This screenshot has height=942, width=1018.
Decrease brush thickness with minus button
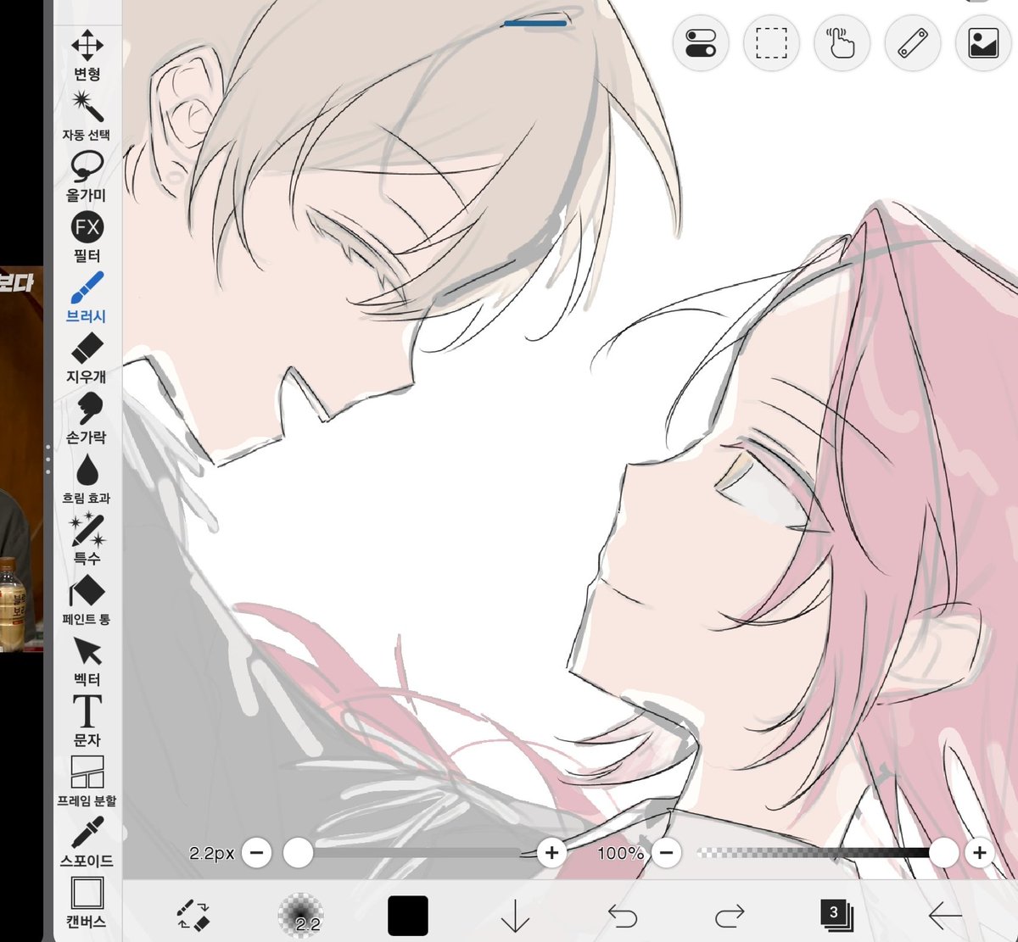point(257,853)
